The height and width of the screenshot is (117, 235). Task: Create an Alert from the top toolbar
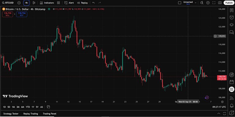pyautogui.click(x=69, y=3)
